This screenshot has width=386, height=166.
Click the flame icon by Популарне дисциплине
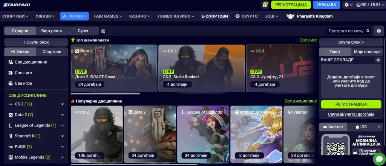73,101
